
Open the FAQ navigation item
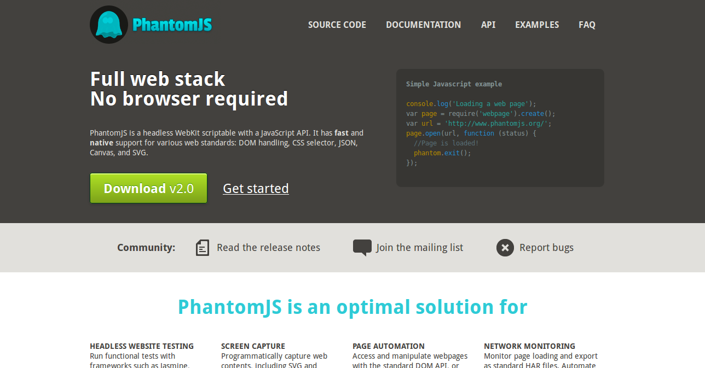587,25
